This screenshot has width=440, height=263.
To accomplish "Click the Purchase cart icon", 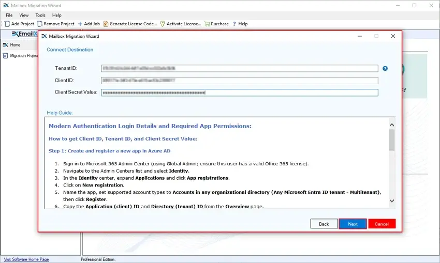I will [x=207, y=24].
